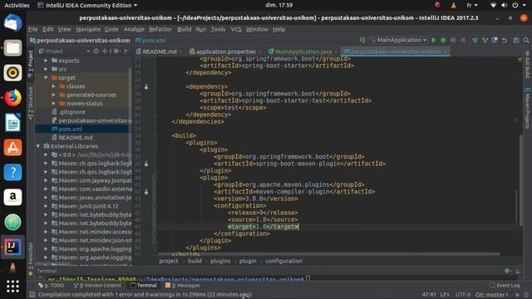Click the grey Stop button in toolbar

coord(463,41)
